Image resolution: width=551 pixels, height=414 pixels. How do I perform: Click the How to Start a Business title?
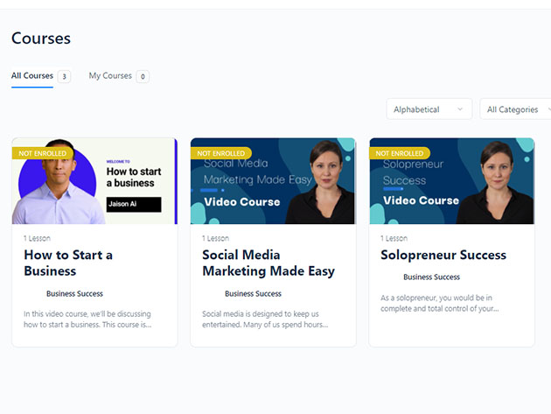pos(68,263)
